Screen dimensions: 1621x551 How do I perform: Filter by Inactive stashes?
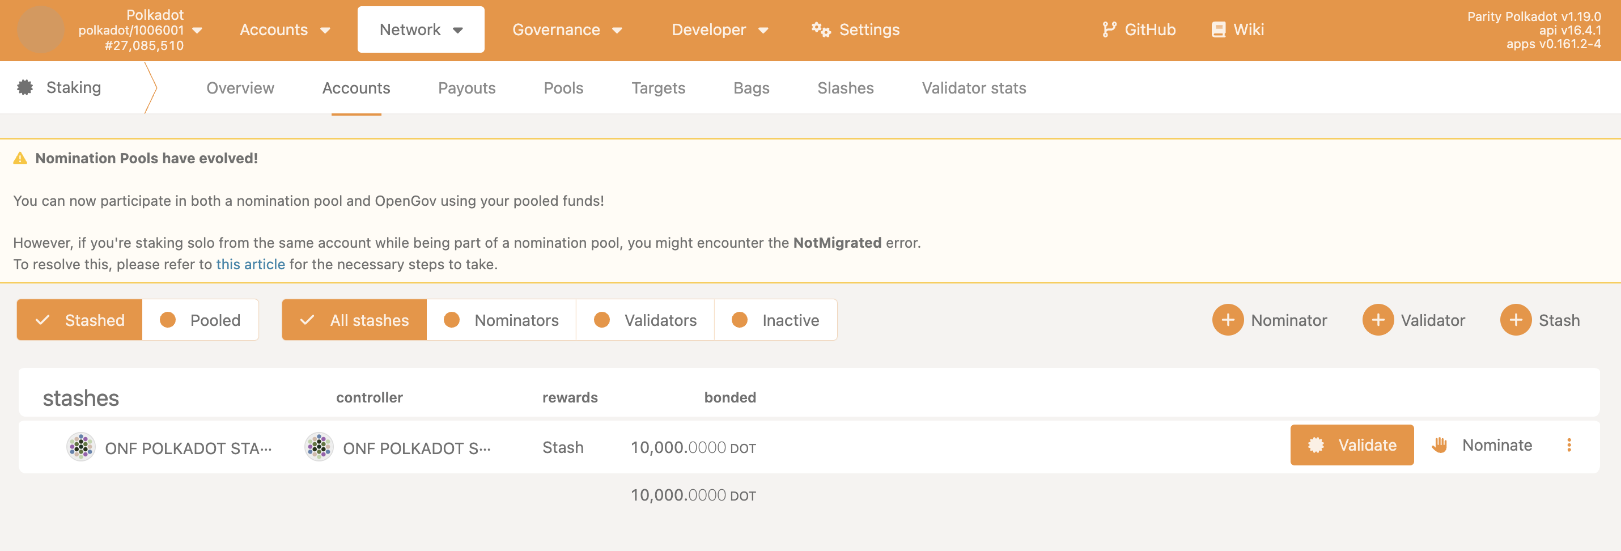click(776, 319)
